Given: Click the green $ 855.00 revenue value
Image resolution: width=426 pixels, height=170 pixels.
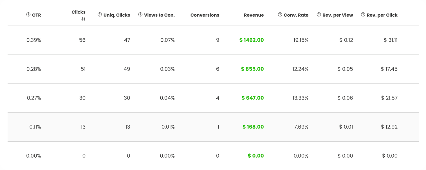Looking at the screenshot, I should coord(252,69).
